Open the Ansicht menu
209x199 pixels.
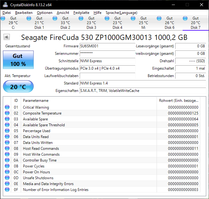click(63, 13)
